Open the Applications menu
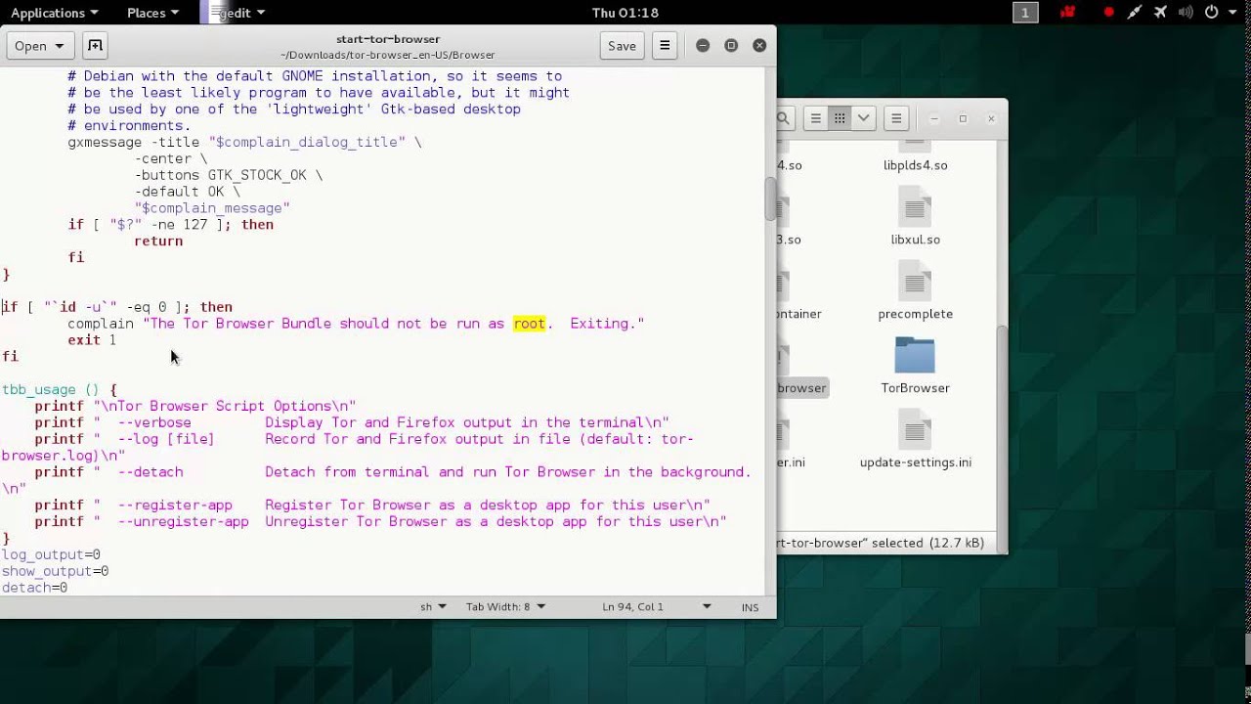 pos(54,13)
